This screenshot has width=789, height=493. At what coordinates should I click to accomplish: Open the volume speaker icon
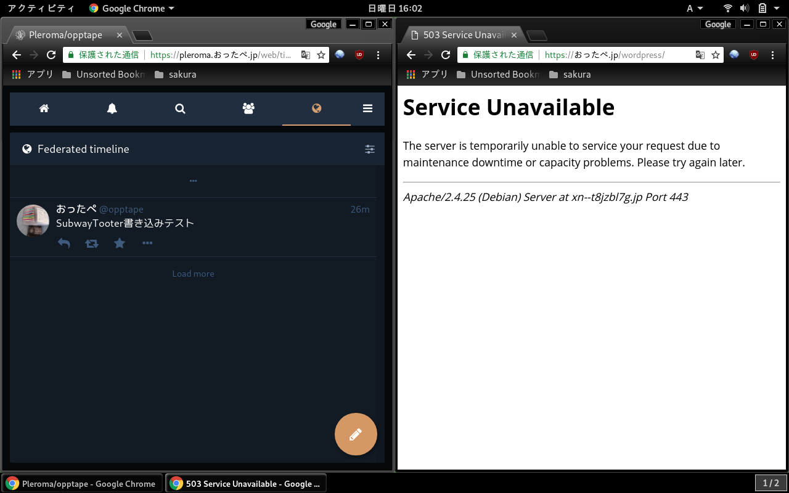[x=745, y=8]
